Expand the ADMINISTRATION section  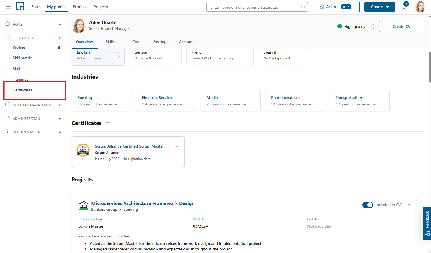click(33, 118)
